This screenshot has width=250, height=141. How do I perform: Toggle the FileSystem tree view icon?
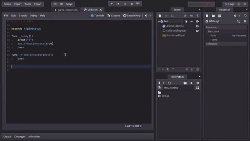click(x=159, y=88)
